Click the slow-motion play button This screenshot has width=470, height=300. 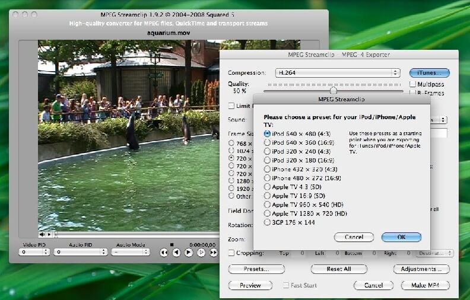coord(201,253)
